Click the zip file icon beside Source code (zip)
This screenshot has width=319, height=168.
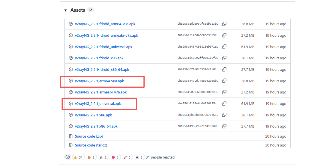[71, 136]
